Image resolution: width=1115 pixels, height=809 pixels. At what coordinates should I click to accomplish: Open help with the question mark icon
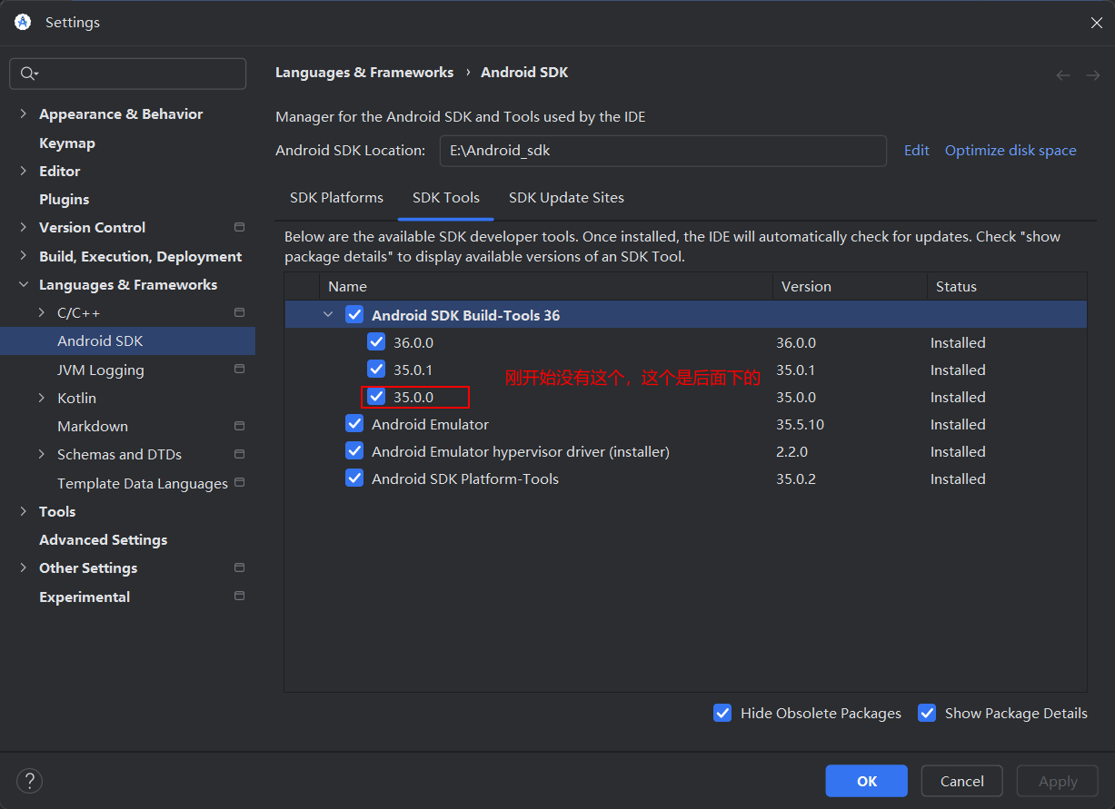[x=29, y=780]
